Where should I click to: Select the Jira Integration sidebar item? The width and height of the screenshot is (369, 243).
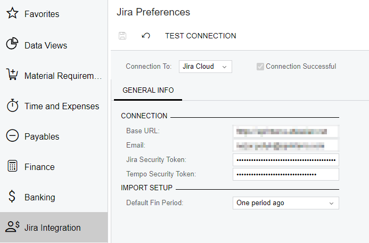[x=54, y=228]
